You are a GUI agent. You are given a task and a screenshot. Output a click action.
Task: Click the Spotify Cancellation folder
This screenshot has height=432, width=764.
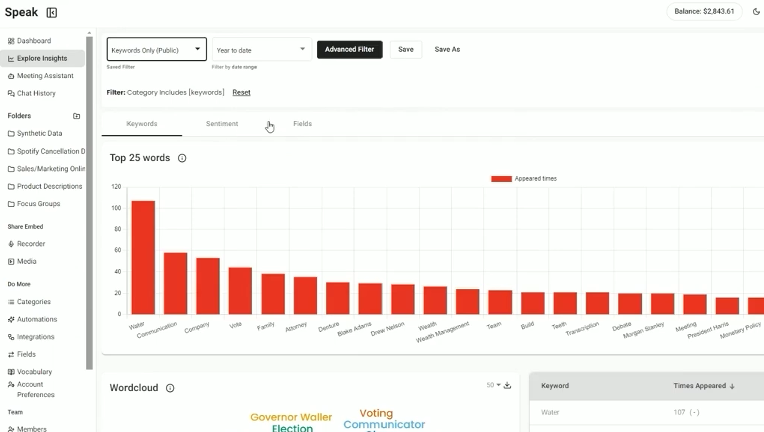click(x=46, y=151)
